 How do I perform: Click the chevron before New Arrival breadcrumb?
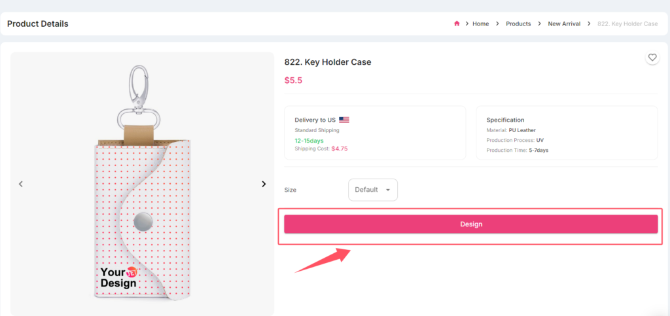pos(540,24)
